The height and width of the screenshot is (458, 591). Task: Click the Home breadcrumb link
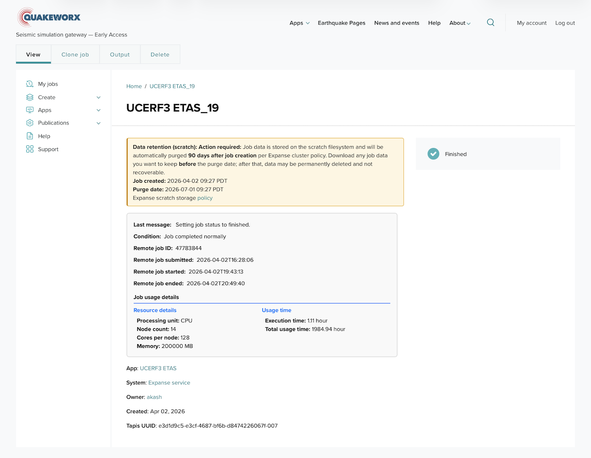coord(134,86)
